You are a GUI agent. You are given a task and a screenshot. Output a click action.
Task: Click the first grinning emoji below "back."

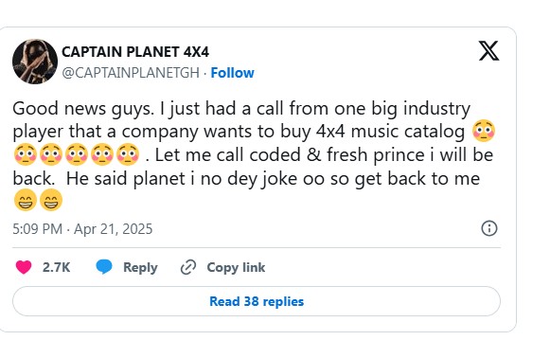26,200
